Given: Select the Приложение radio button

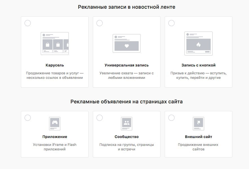Looking at the screenshot, I should pyautogui.click(x=28, y=118).
